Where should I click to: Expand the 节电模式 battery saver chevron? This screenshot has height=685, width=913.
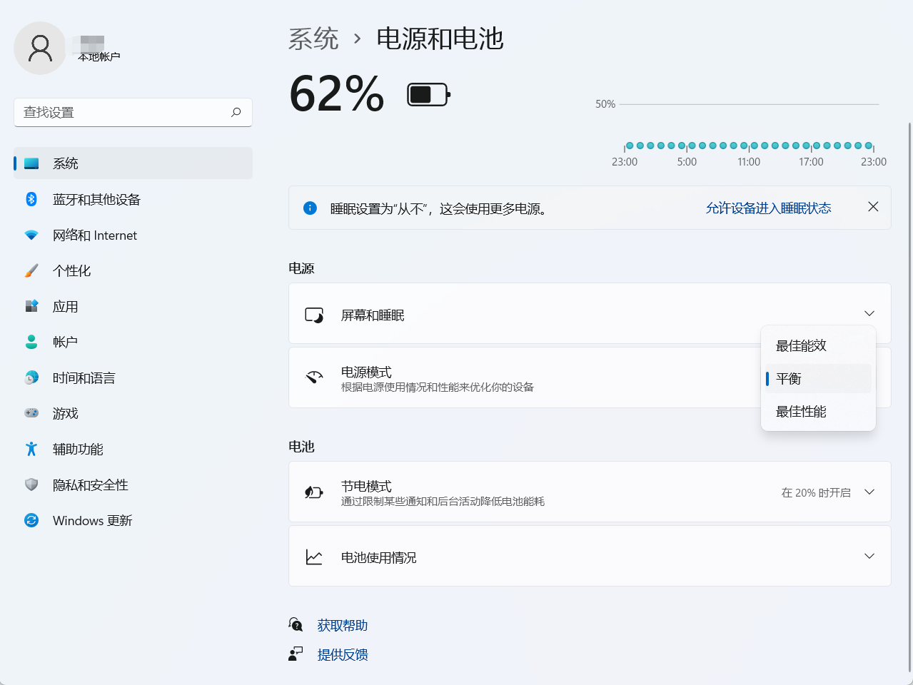[x=869, y=492]
